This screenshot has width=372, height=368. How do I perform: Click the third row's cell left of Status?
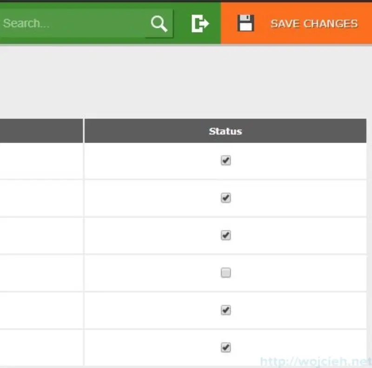point(41,236)
